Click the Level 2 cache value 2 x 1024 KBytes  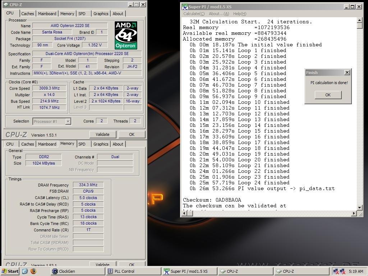[106, 101]
